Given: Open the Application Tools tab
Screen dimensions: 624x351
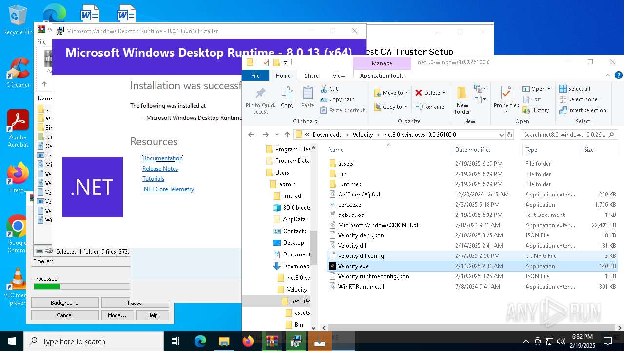Looking at the screenshot, I should pyautogui.click(x=382, y=76).
